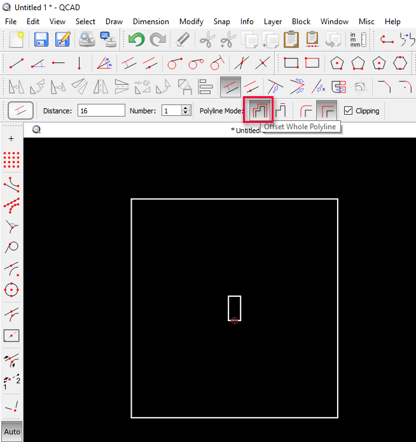Viewport: 416px width, 442px height.
Task: Choose the Scale modify tool
Action: point(58,87)
